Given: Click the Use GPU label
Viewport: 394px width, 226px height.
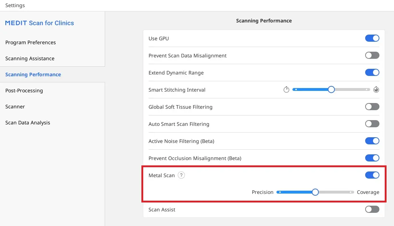Looking at the screenshot, I should click(x=159, y=38).
